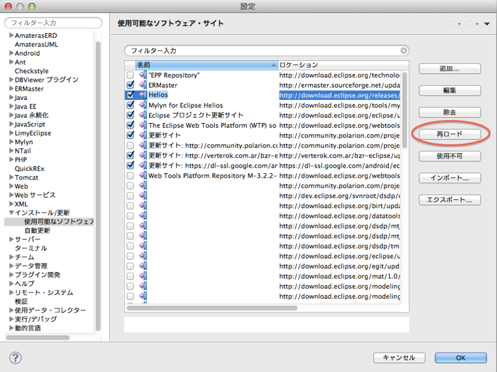497x372 pixels.
Task: Click the site icon for the datatools row
Action: (143, 215)
